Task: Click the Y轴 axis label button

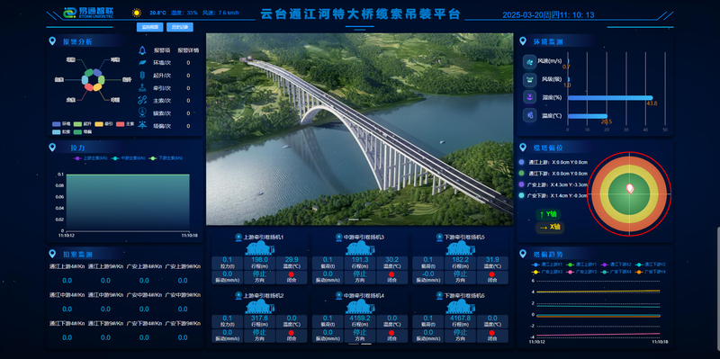Action: [x=548, y=214]
